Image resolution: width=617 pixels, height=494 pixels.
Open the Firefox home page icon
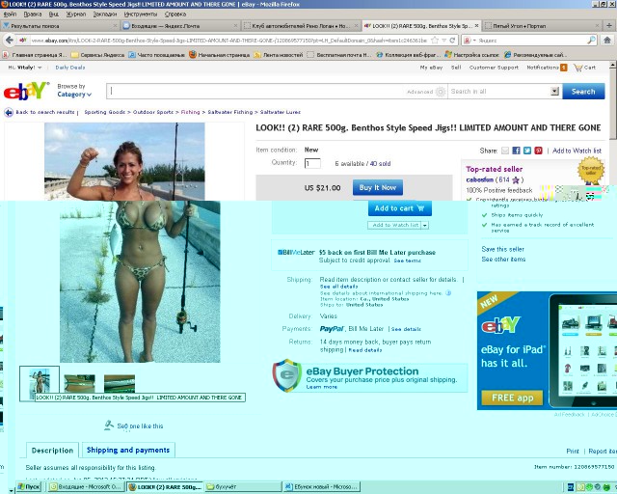tap(607, 41)
